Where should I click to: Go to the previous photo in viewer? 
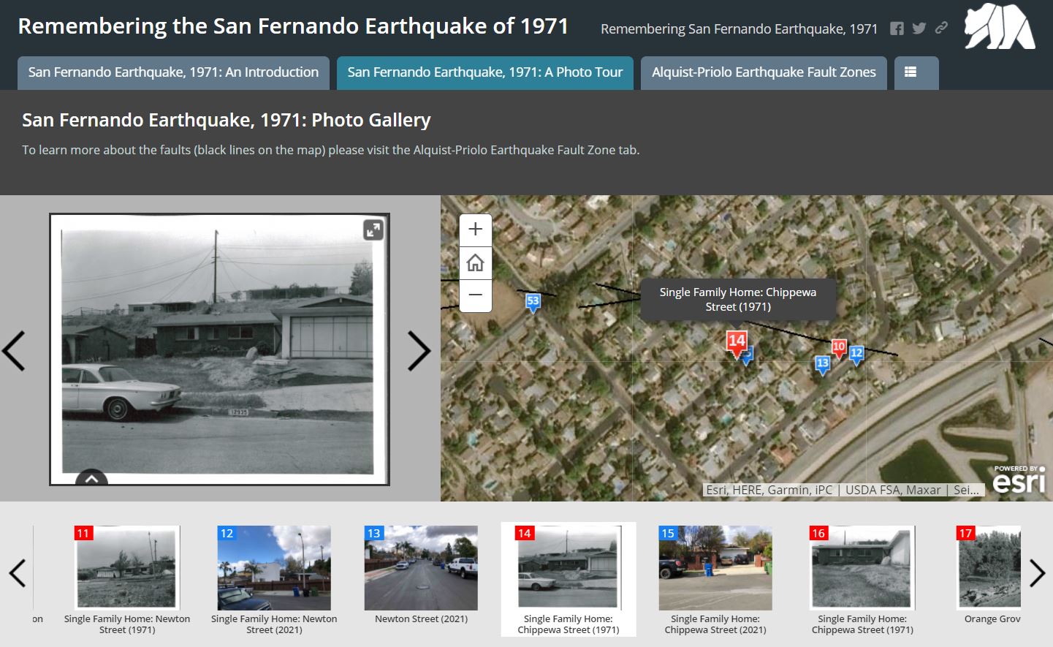[15, 351]
